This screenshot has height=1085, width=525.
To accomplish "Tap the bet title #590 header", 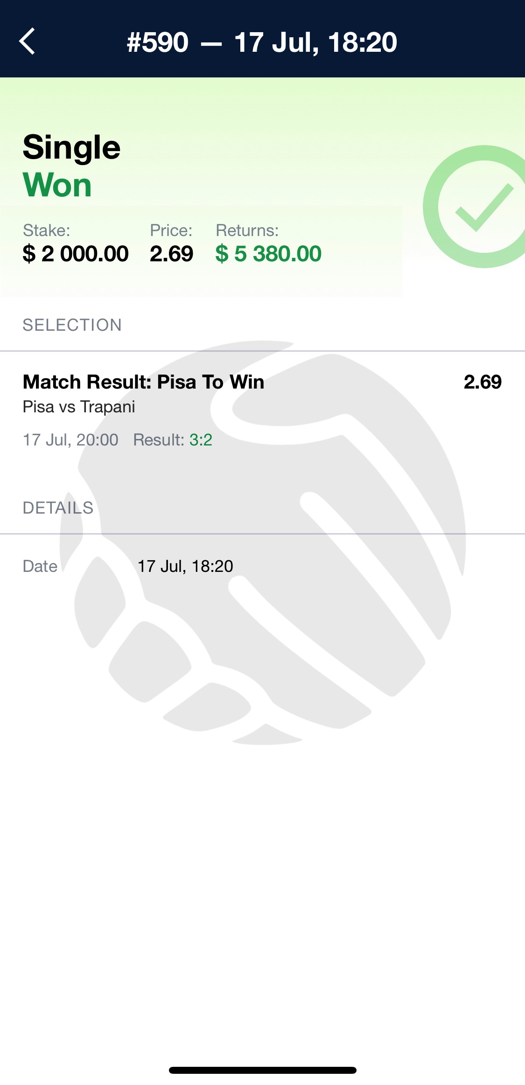I will point(262,42).
